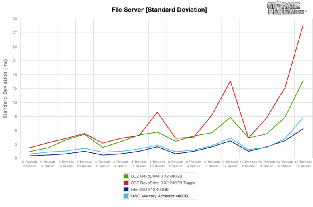313x207 pixels.
Task: Click the '4 Threads 8 Queue' axis label
Action: [x=139, y=164]
